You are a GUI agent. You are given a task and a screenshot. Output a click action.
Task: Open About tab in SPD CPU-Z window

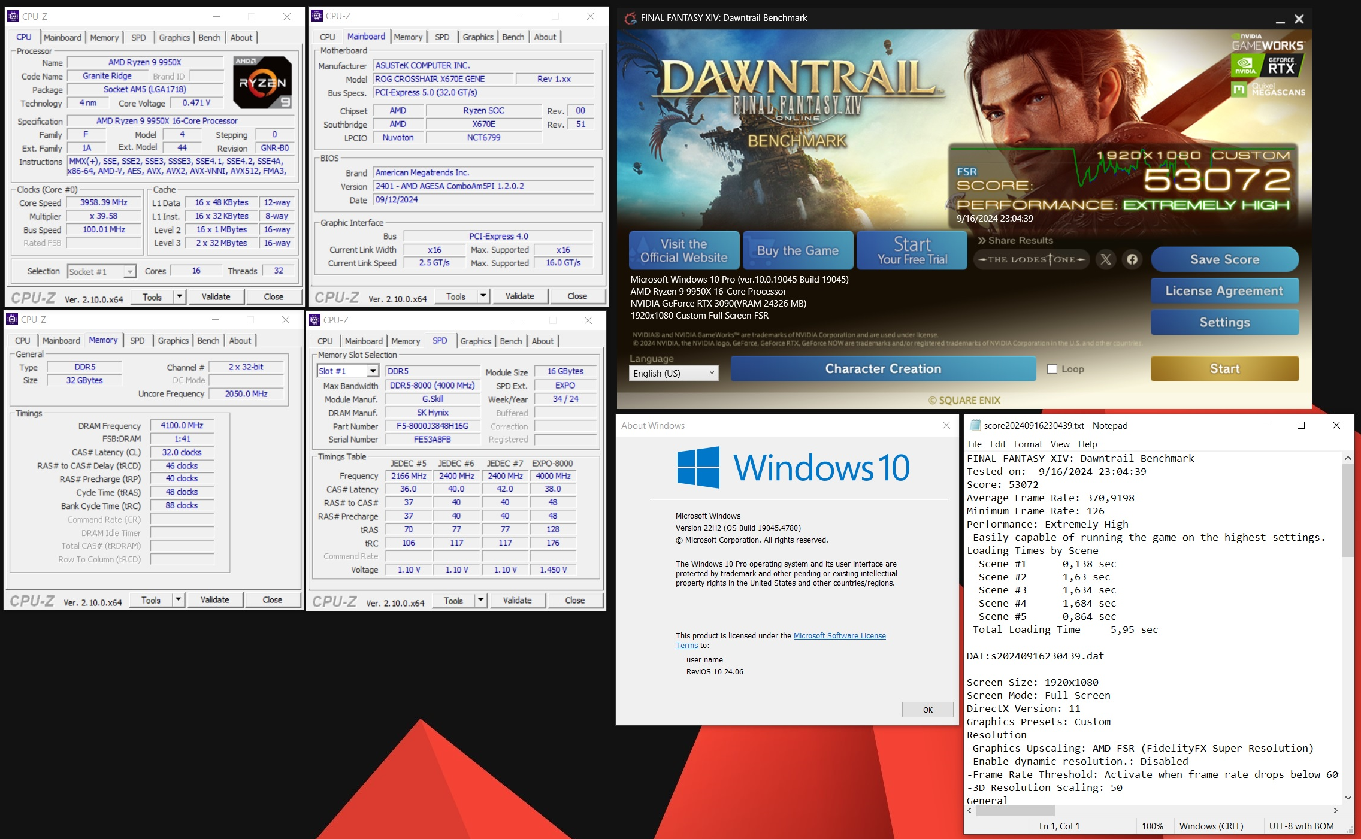click(x=543, y=341)
